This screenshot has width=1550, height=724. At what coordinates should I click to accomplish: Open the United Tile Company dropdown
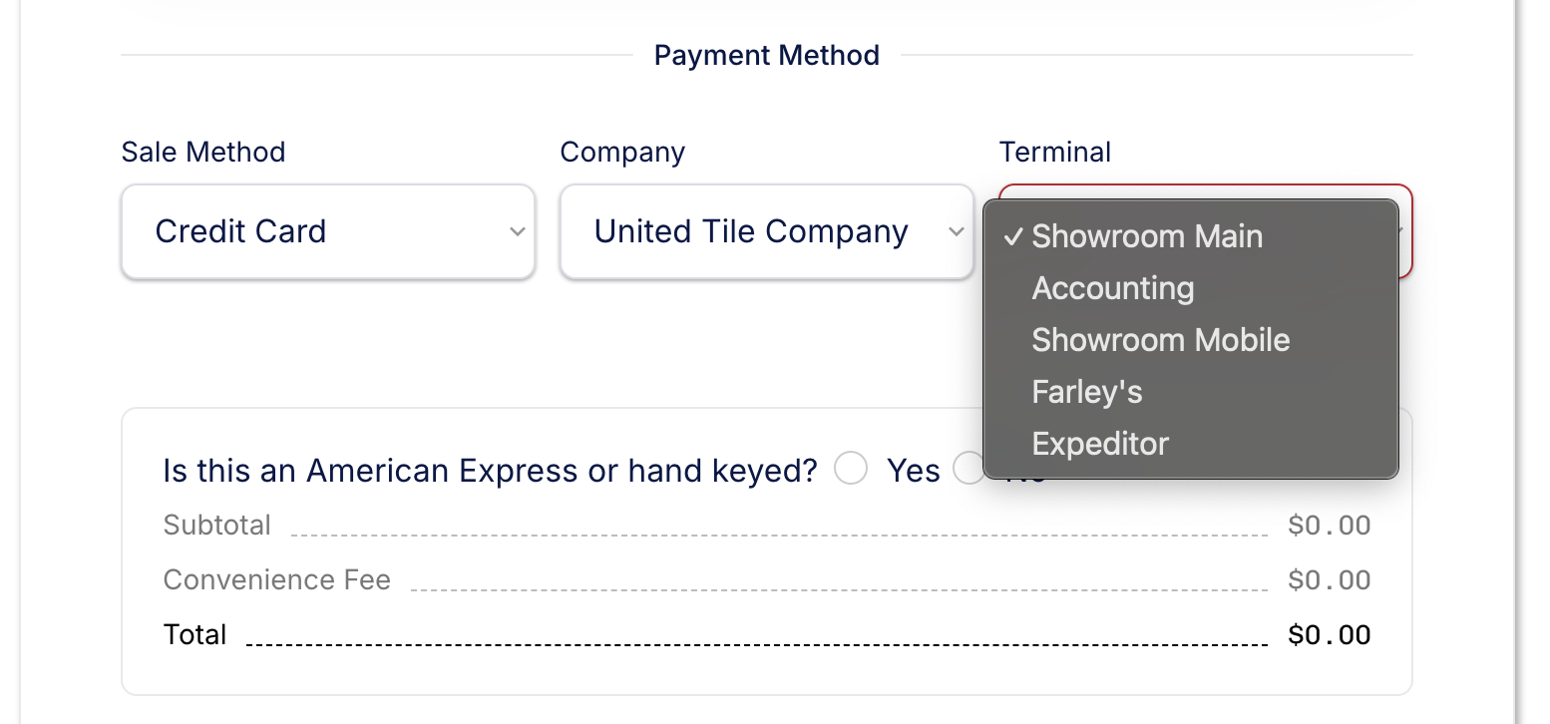(x=766, y=231)
